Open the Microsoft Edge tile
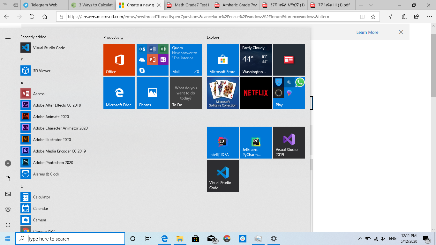The height and width of the screenshot is (245, 436). point(119,93)
